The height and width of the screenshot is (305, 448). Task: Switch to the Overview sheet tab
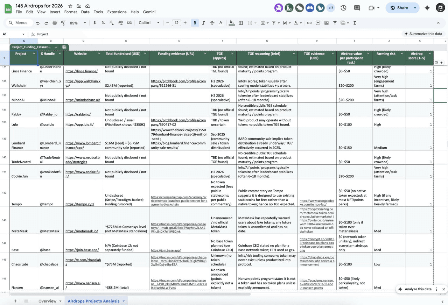pos(47,301)
